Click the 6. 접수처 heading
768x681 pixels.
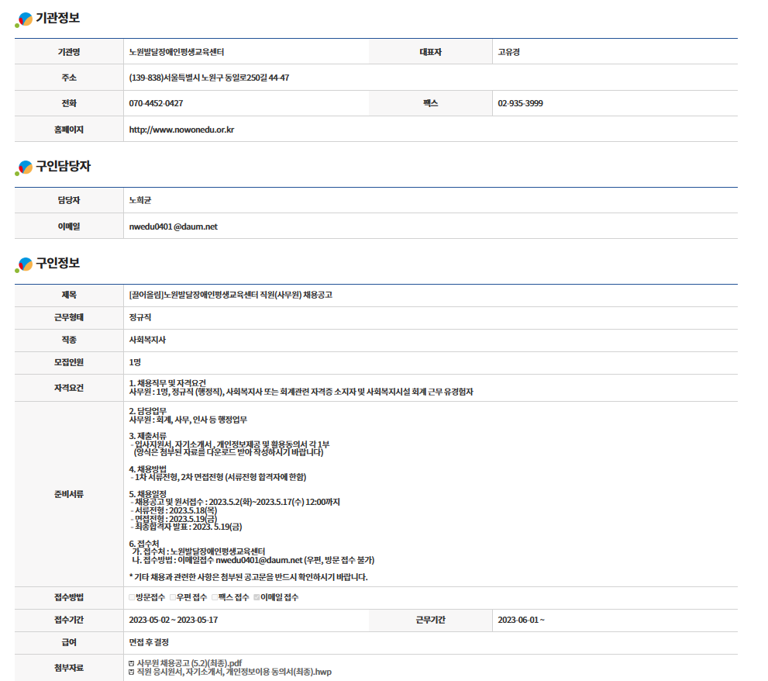(144, 544)
